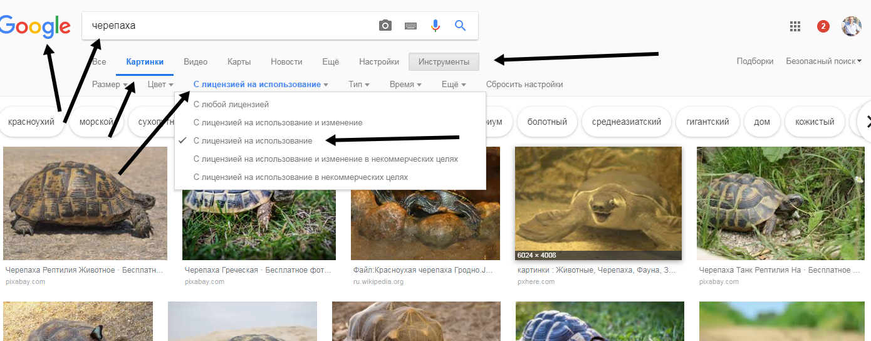Screen dimensions: 871x341
Task: Select the красноухий suggestion chip
Action: point(31,122)
